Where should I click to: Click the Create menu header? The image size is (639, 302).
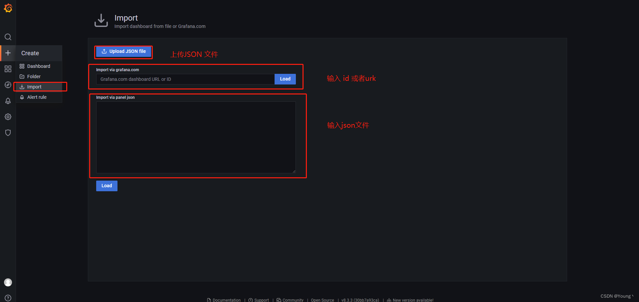(39, 53)
